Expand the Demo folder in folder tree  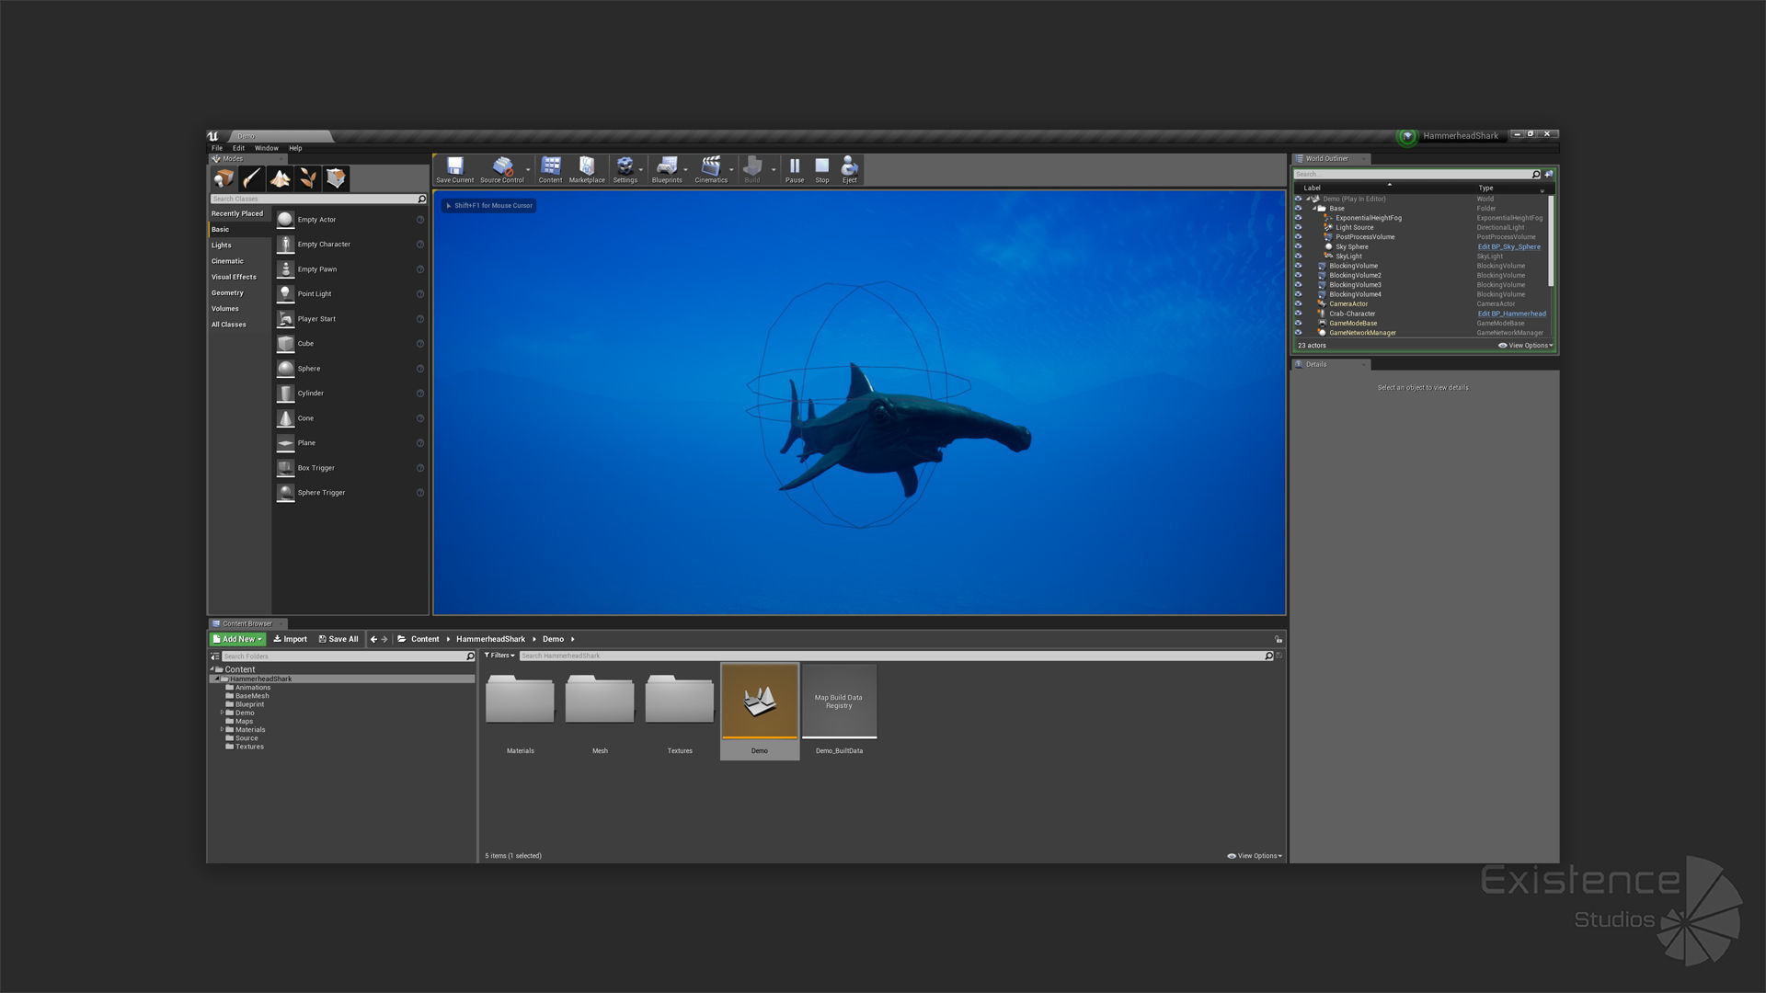coord(222,713)
